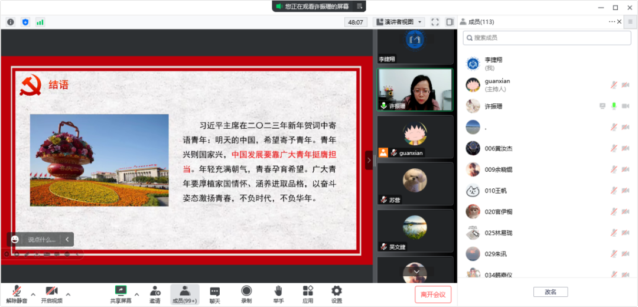Image resolution: width=638 pixels, height=307 pixels.
Task: Open the Apps (应用) icon
Action: pos(308,293)
